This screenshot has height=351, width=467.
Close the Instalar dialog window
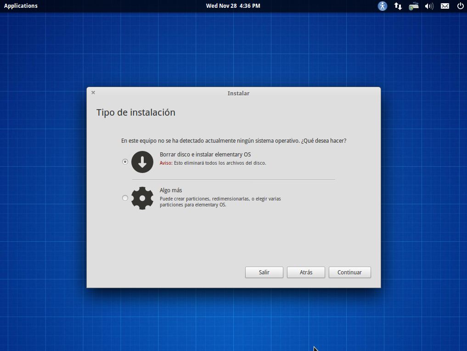(93, 93)
